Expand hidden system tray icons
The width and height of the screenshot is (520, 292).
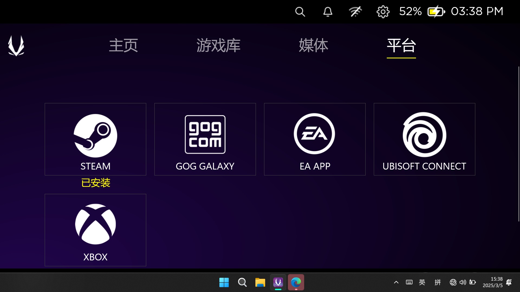(396, 283)
